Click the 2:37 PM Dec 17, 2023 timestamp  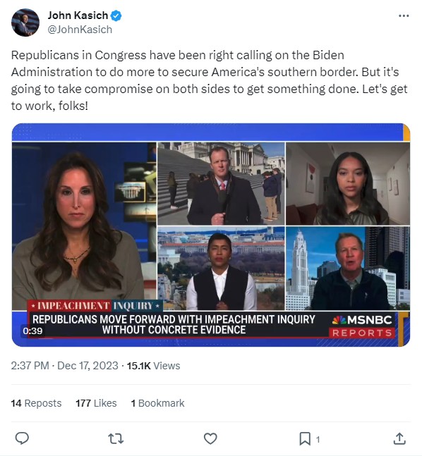pos(65,366)
